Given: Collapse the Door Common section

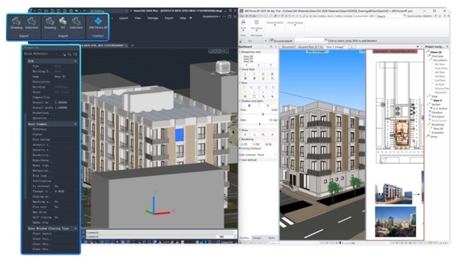Looking at the screenshot, I should click(76, 124).
